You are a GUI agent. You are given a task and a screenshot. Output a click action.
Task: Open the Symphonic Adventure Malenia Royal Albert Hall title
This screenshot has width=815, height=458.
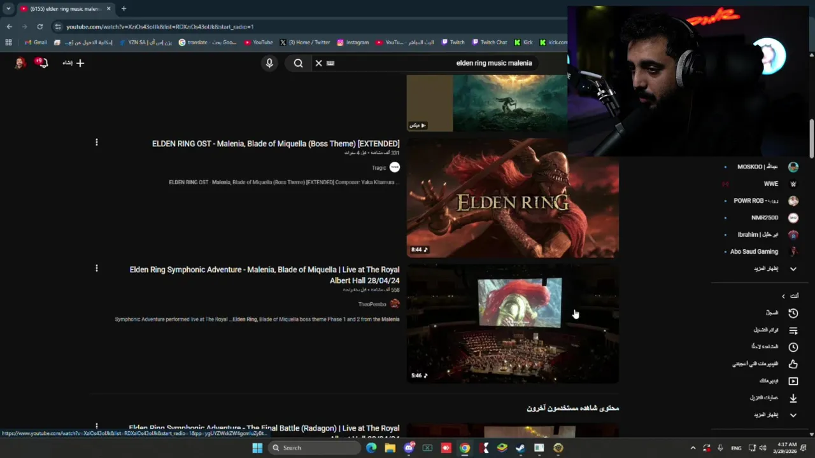[264, 275]
